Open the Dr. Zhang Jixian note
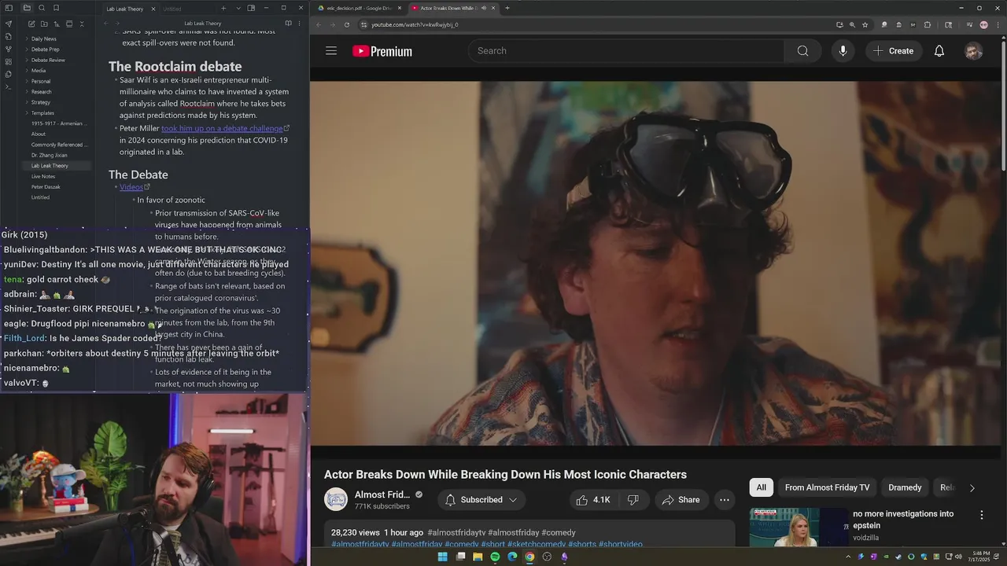The image size is (1007, 566). point(49,155)
